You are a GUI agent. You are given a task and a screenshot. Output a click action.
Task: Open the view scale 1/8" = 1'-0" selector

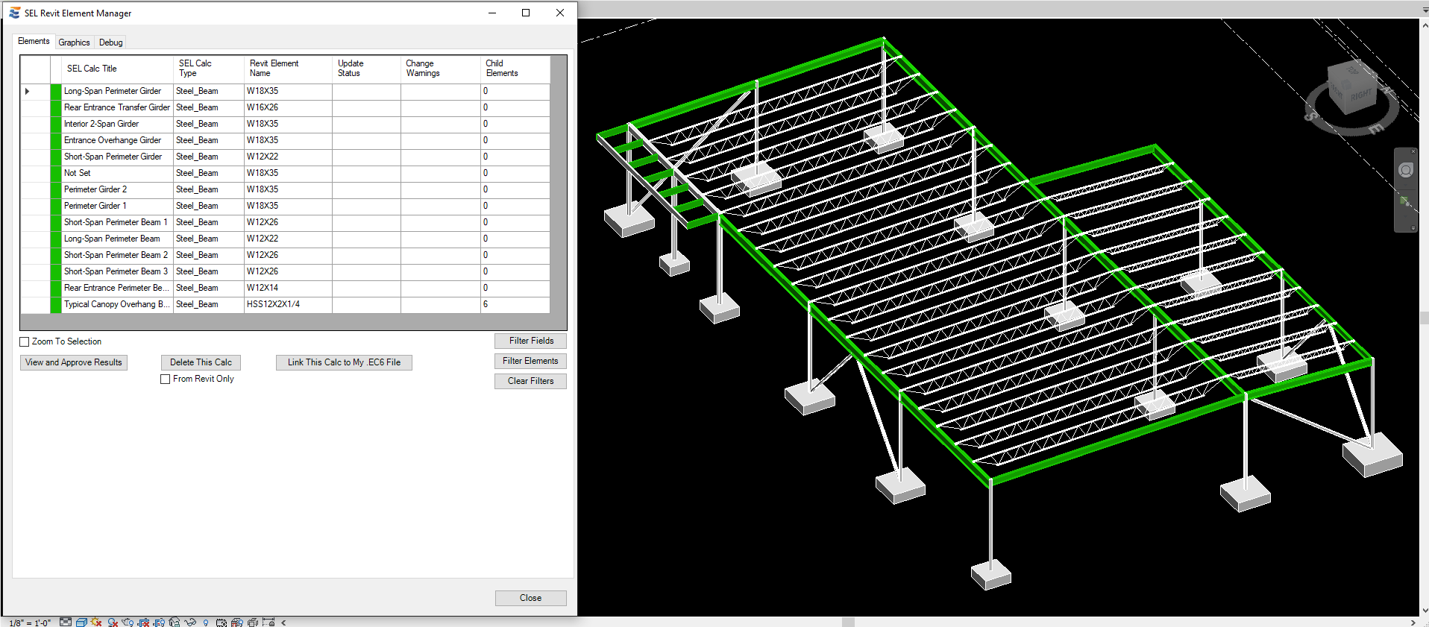click(x=30, y=623)
